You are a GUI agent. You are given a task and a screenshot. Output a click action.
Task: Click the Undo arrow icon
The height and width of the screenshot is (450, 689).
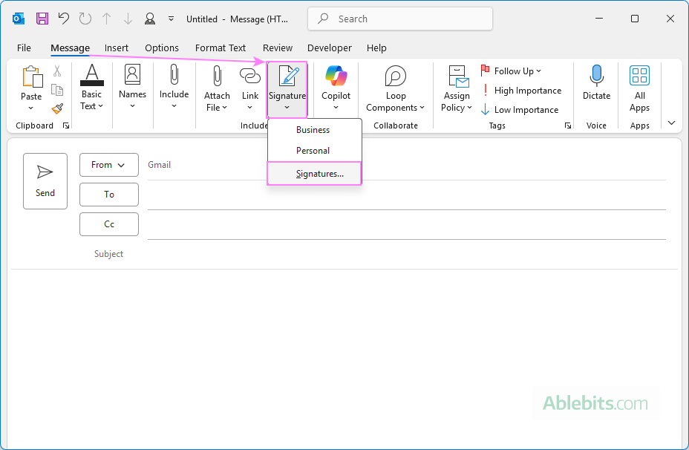point(65,18)
